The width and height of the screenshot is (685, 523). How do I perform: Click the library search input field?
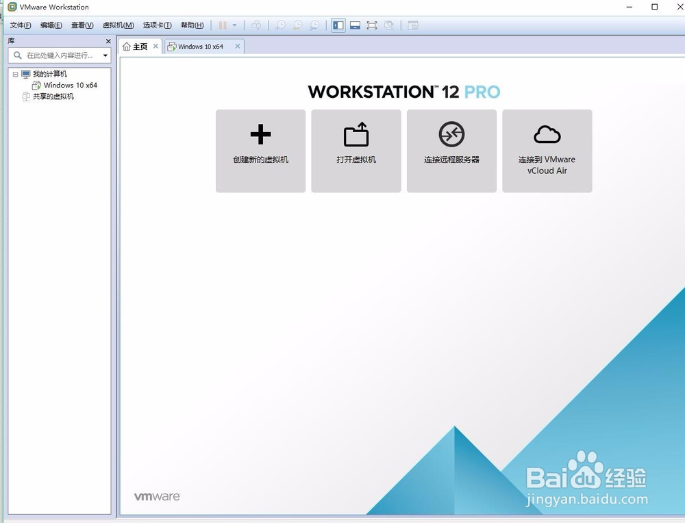tap(58, 55)
